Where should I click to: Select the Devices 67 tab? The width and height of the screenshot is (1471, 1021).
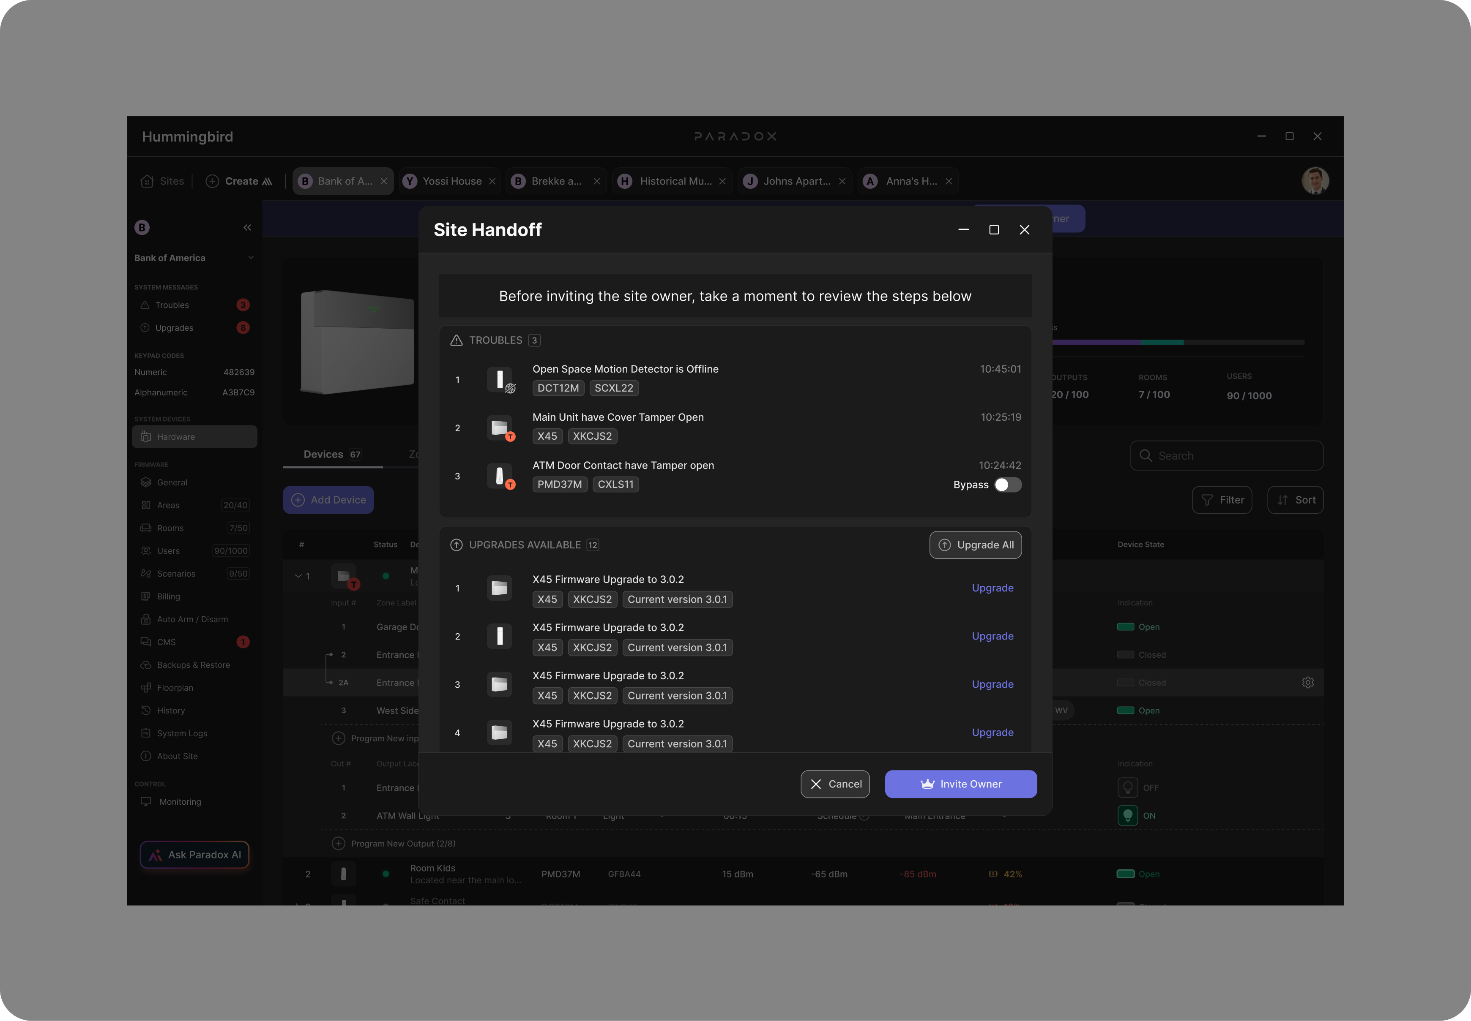(x=332, y=454)
